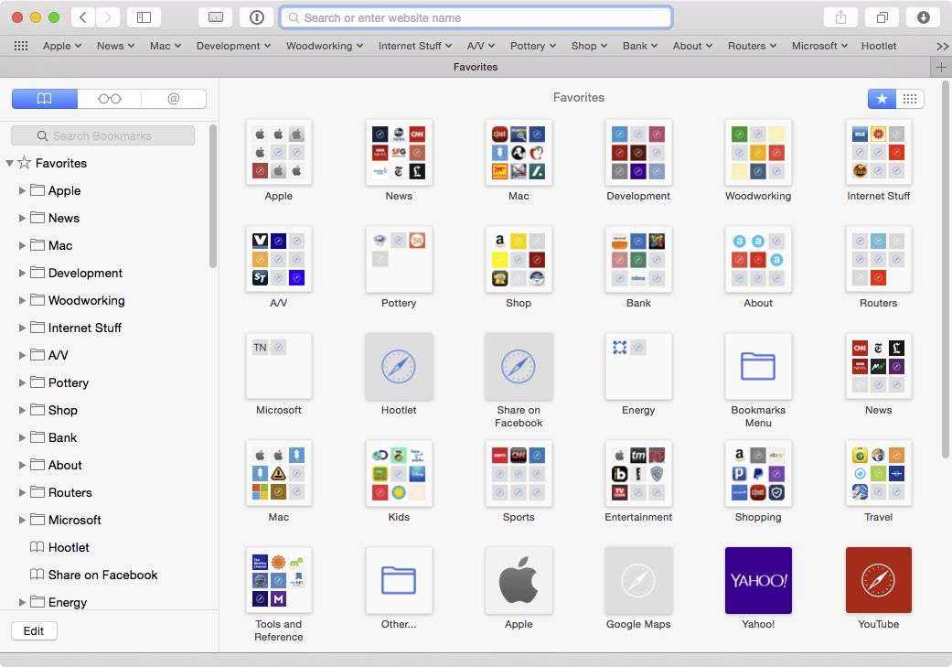Open the Share on Facebook tile
The width and height of the screenshot is (952, 667).
[519, 366]
